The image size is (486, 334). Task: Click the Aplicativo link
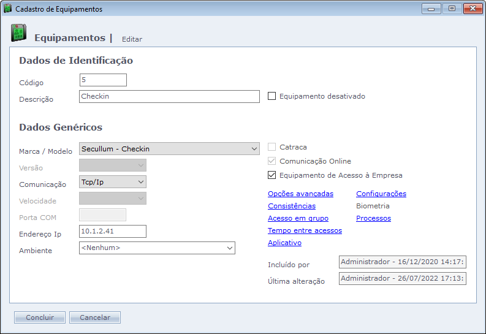[x=284, y=243]
